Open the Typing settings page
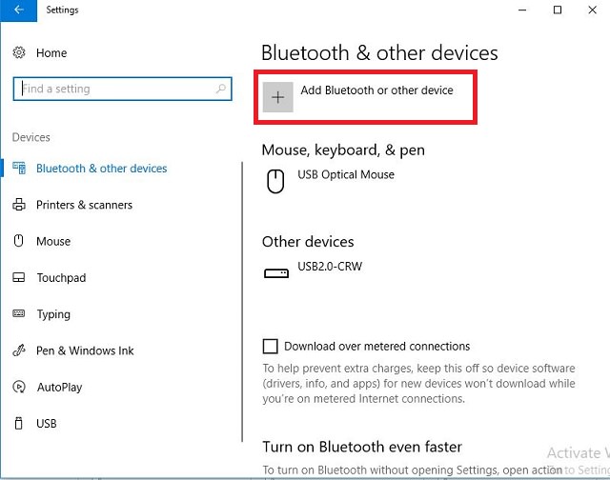This screenshot has width=610, height=480. click(53, 314)
